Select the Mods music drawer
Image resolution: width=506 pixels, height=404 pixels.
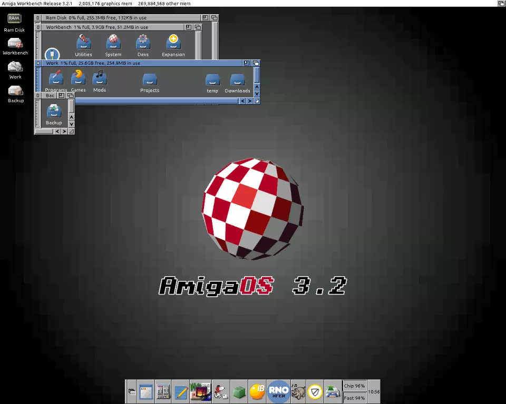coord(100,78)
